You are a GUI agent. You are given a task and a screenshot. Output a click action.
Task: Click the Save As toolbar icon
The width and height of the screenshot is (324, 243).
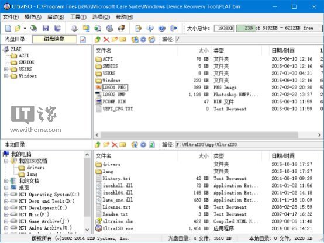[57, 28]
